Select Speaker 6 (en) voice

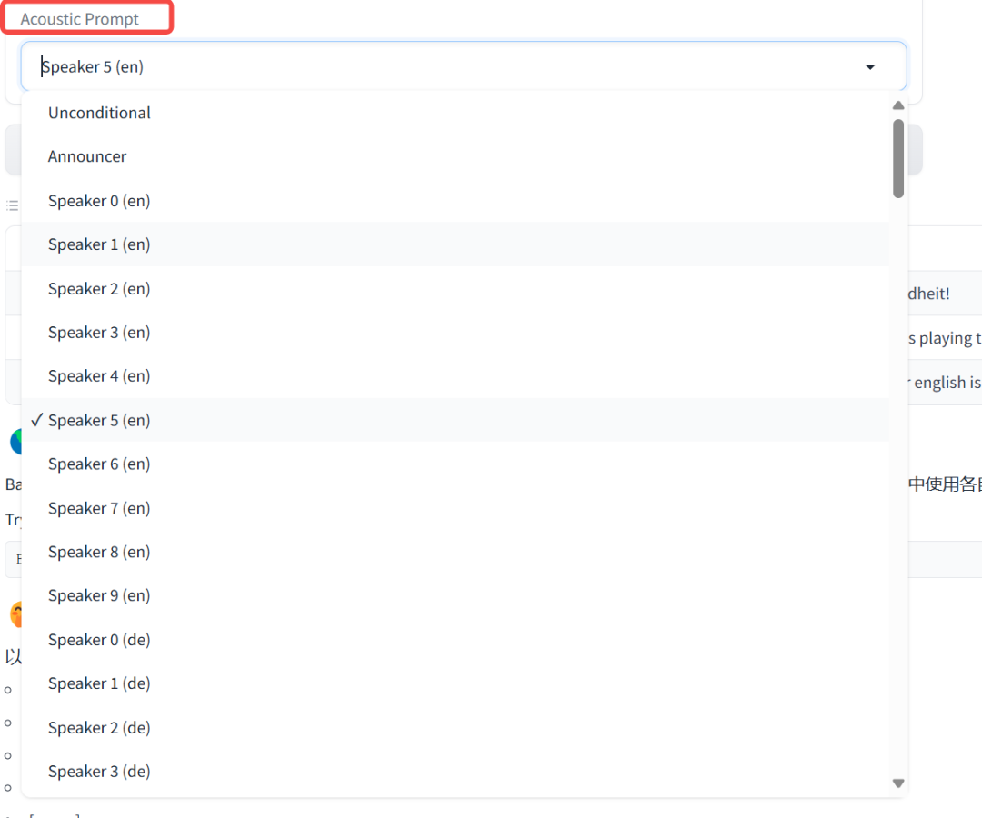pyautogui.click(x=99, y=464)
